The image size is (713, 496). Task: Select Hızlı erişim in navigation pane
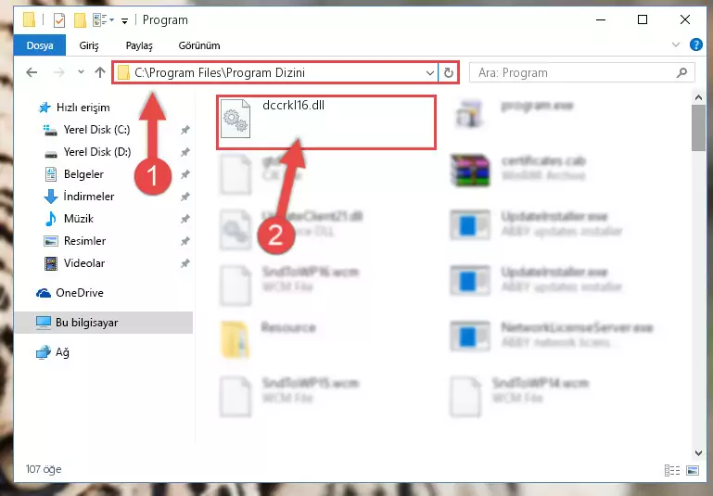tap(74, 108)
